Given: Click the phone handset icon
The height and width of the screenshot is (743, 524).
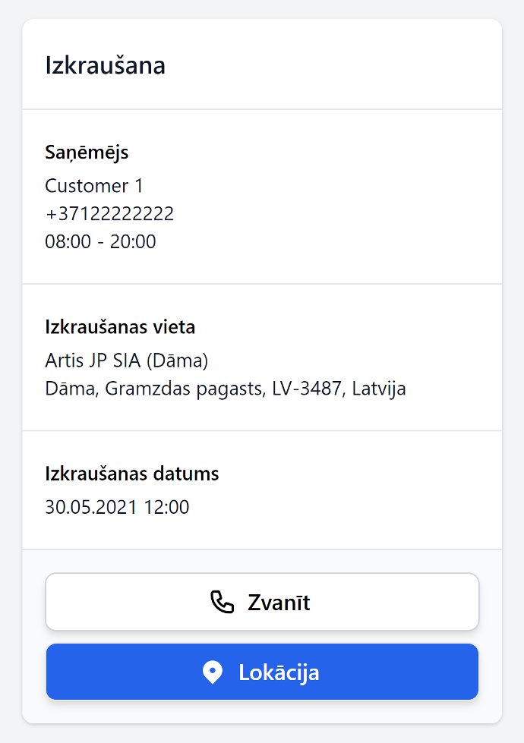Looking at the screenshot, I should (x=222, y=603).
